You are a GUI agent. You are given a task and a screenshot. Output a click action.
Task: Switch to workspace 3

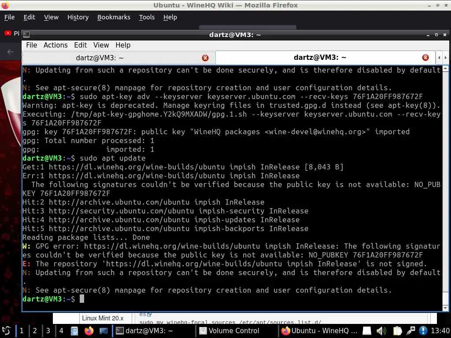click(48, 331)
